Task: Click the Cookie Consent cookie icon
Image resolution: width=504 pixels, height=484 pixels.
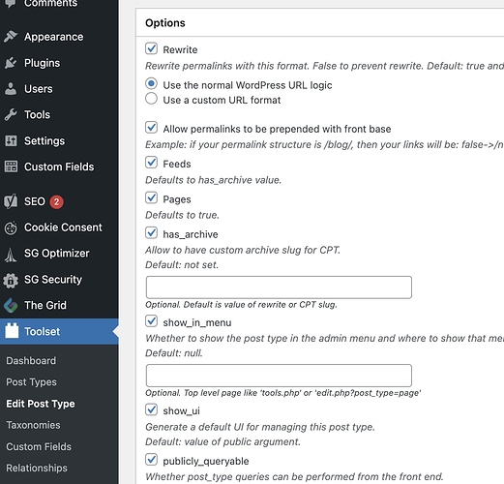Action: tap(11, 227)
